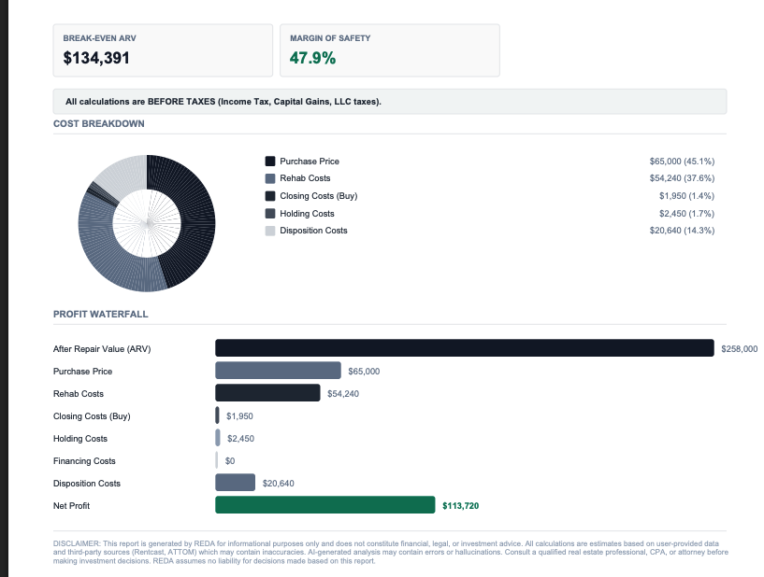Select the Holding Costs legend color swatch

tap(270, 214)
